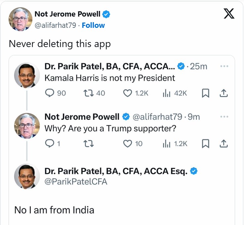Share the Kamala Harris tweet

click(224, 93)
